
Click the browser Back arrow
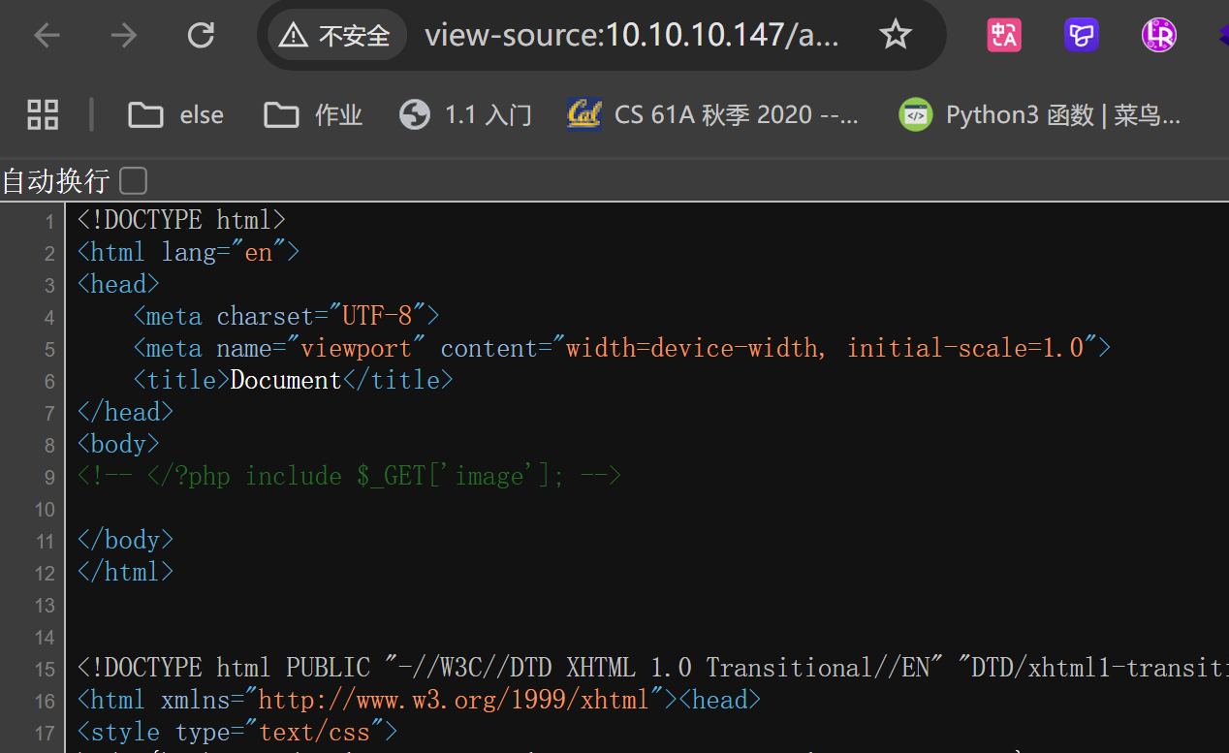tap(47, 36)
